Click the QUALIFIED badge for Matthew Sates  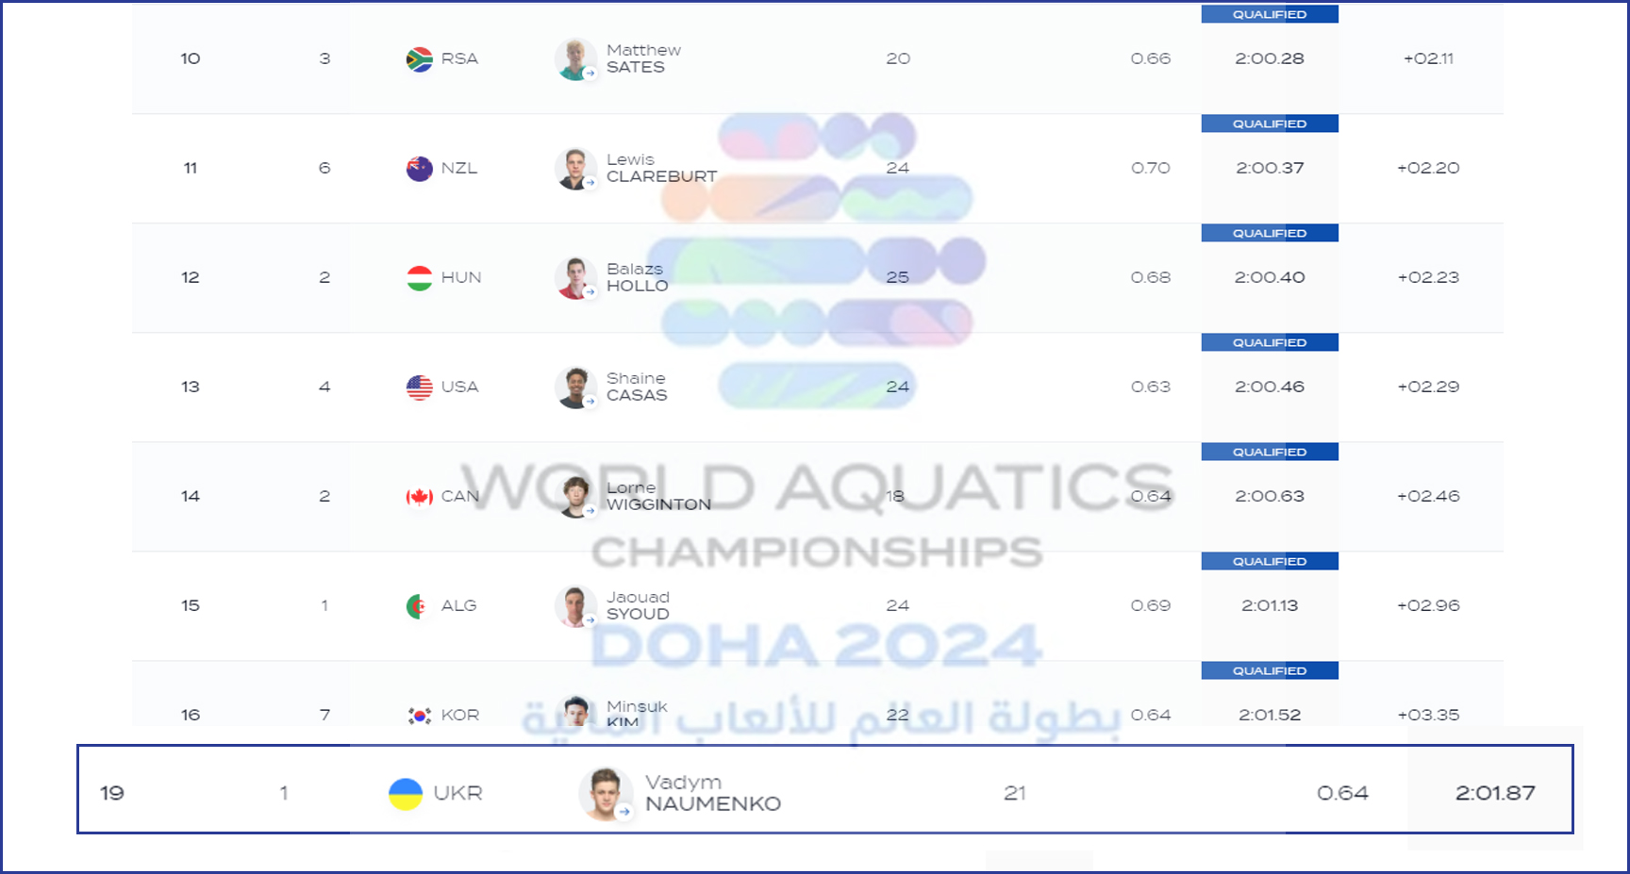tap(1269, 13)
